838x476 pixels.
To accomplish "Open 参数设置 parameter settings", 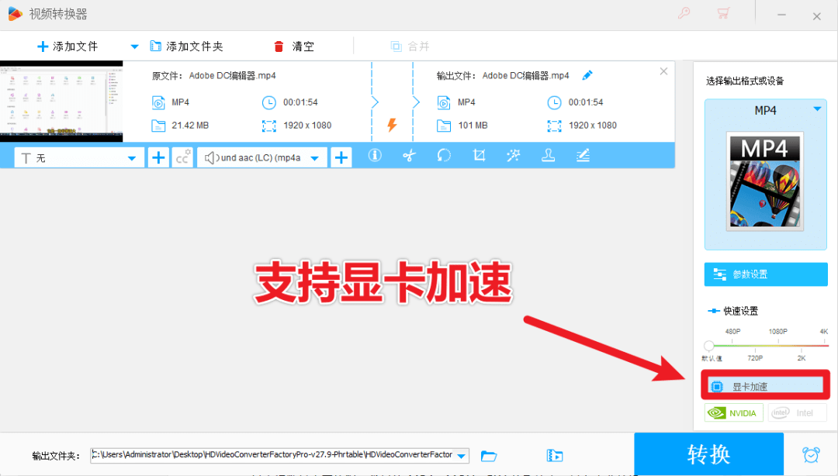I will 765,274.
